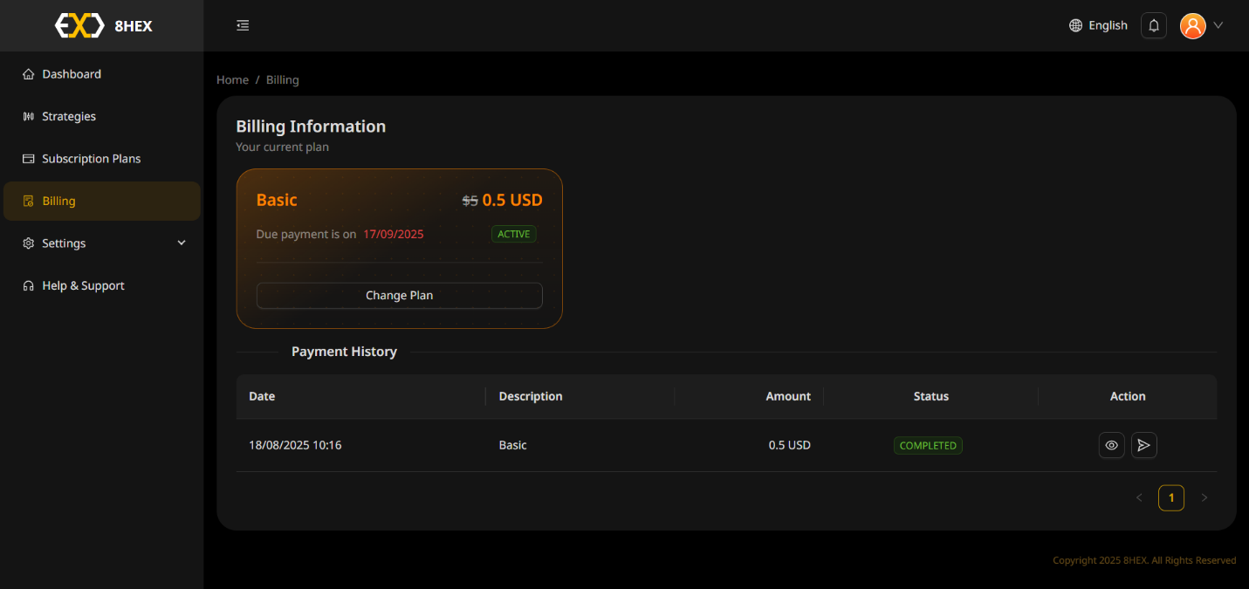The image size is (1249, 589).
Task: Select page 1 in pagination
Action: point(1170,497)
